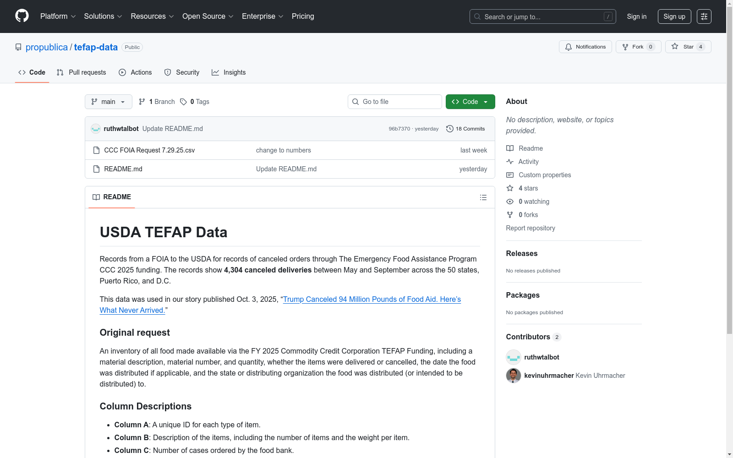Open the 96b7370 commit hash
Viewport: 733px width, 458px height.
tap(399, 129)
